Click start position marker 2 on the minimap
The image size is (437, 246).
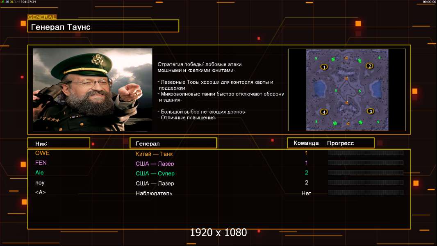click(369, 66)
